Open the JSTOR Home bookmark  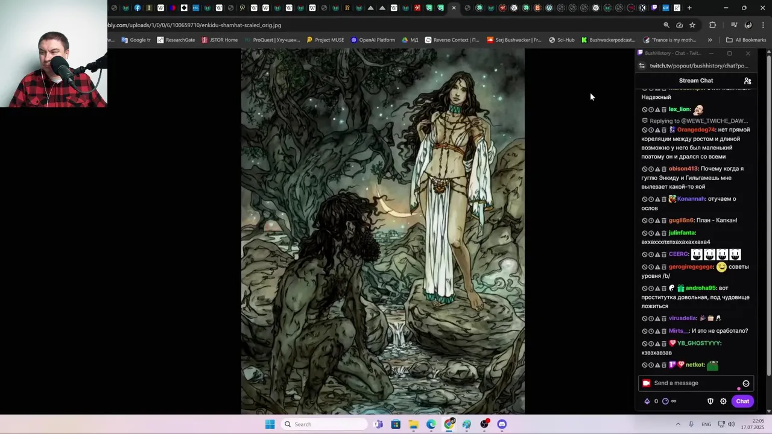click(220, 40)
